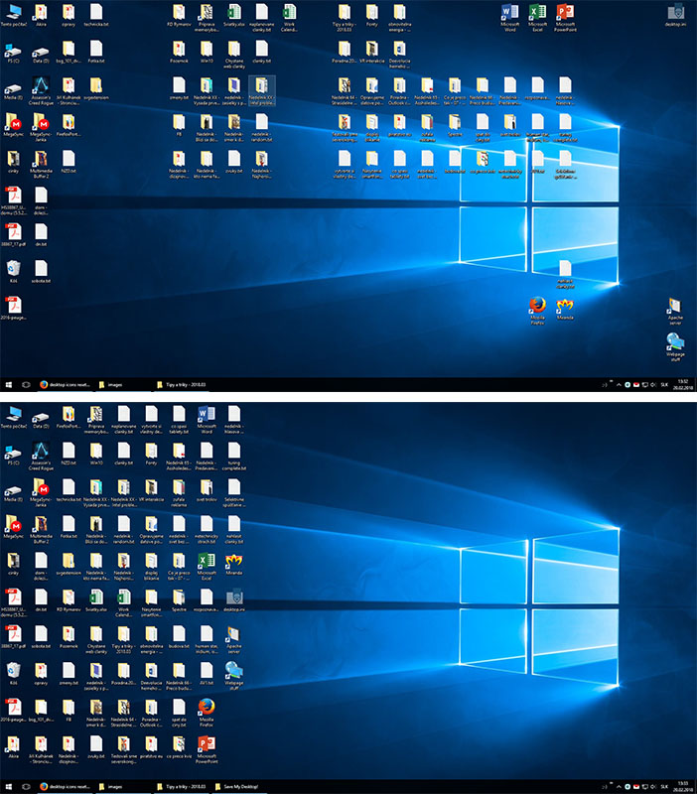697x794 pixels.
Task: Launch Microsoft PowerPoint in the lower desktop
Action: tap(207, 742)
